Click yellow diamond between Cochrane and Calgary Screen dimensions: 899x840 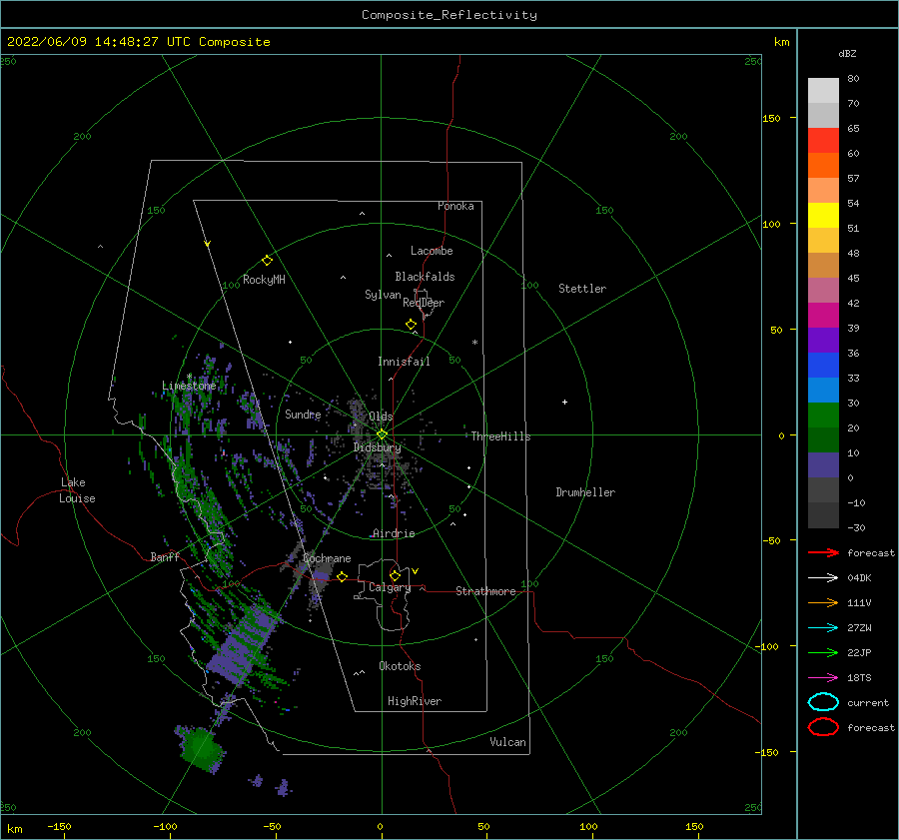tap(343, 576)
